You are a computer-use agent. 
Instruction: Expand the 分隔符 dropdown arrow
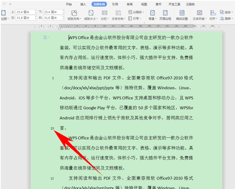(143, 12)
